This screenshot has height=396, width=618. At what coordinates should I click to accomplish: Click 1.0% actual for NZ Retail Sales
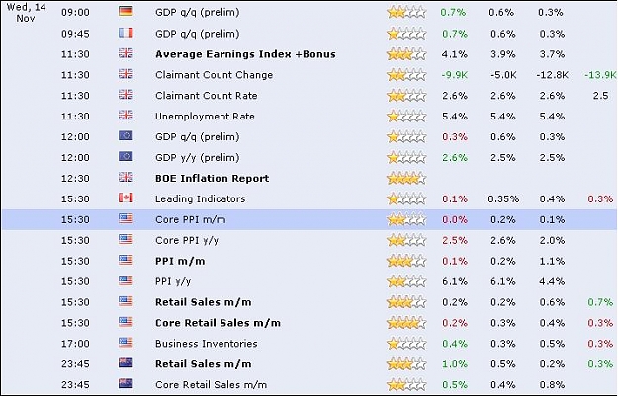(x=455, y=364)
